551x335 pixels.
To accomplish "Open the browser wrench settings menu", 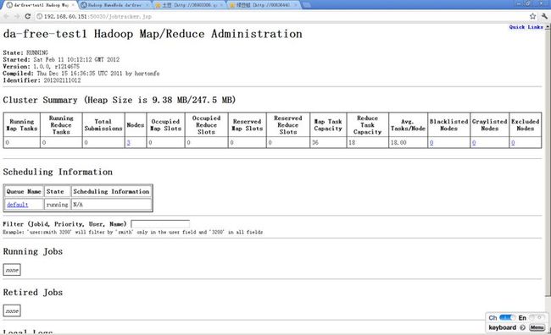I will tap(544, 16).
